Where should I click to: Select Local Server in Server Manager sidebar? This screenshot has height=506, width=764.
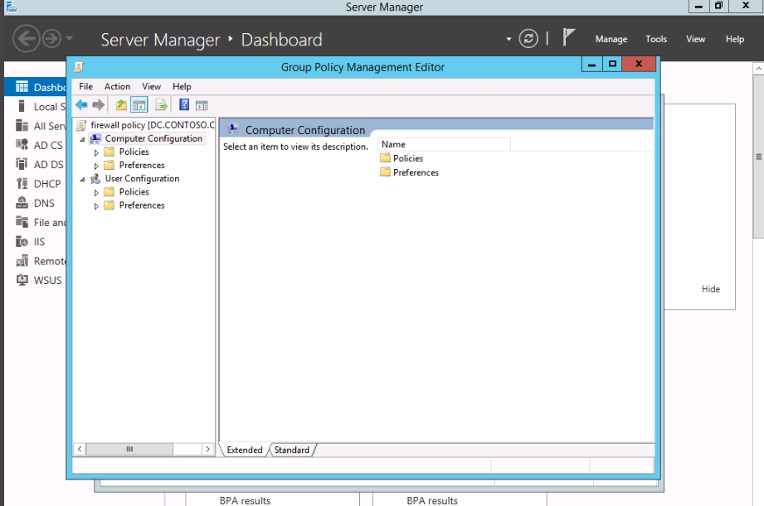41,107
